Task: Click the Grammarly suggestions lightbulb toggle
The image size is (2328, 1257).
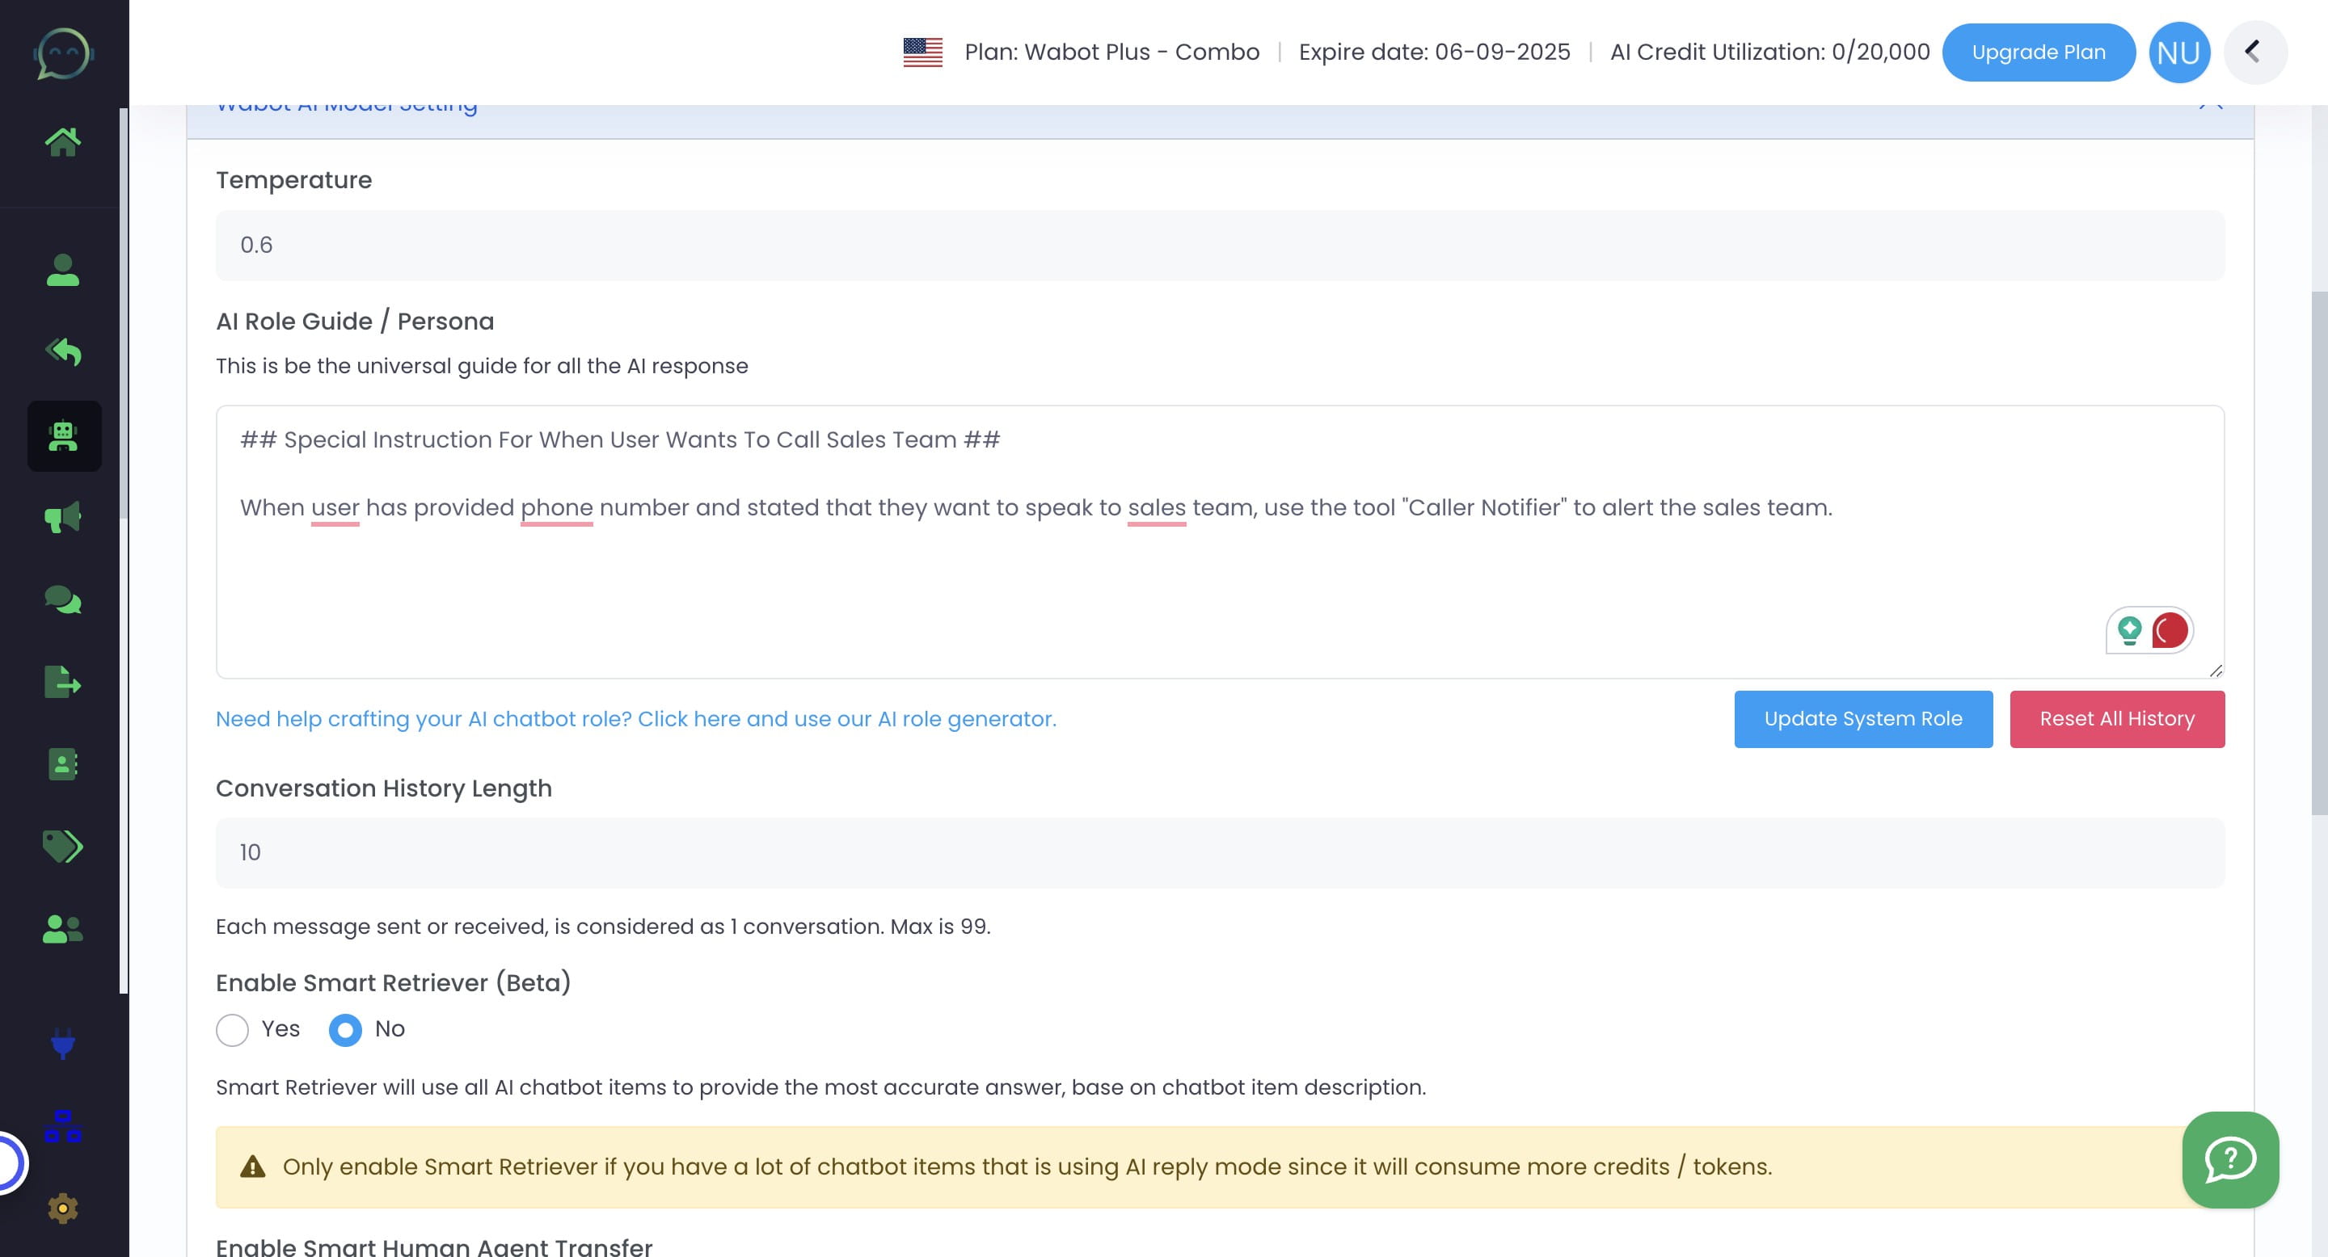Action: coord(2129,630)
